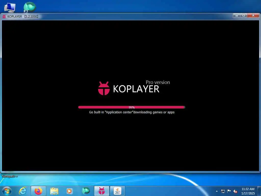This screenshot has width=261, height=196.
Task: Open Windows Explorer folder icon in taskbar
Action: (x=54, y=191)
